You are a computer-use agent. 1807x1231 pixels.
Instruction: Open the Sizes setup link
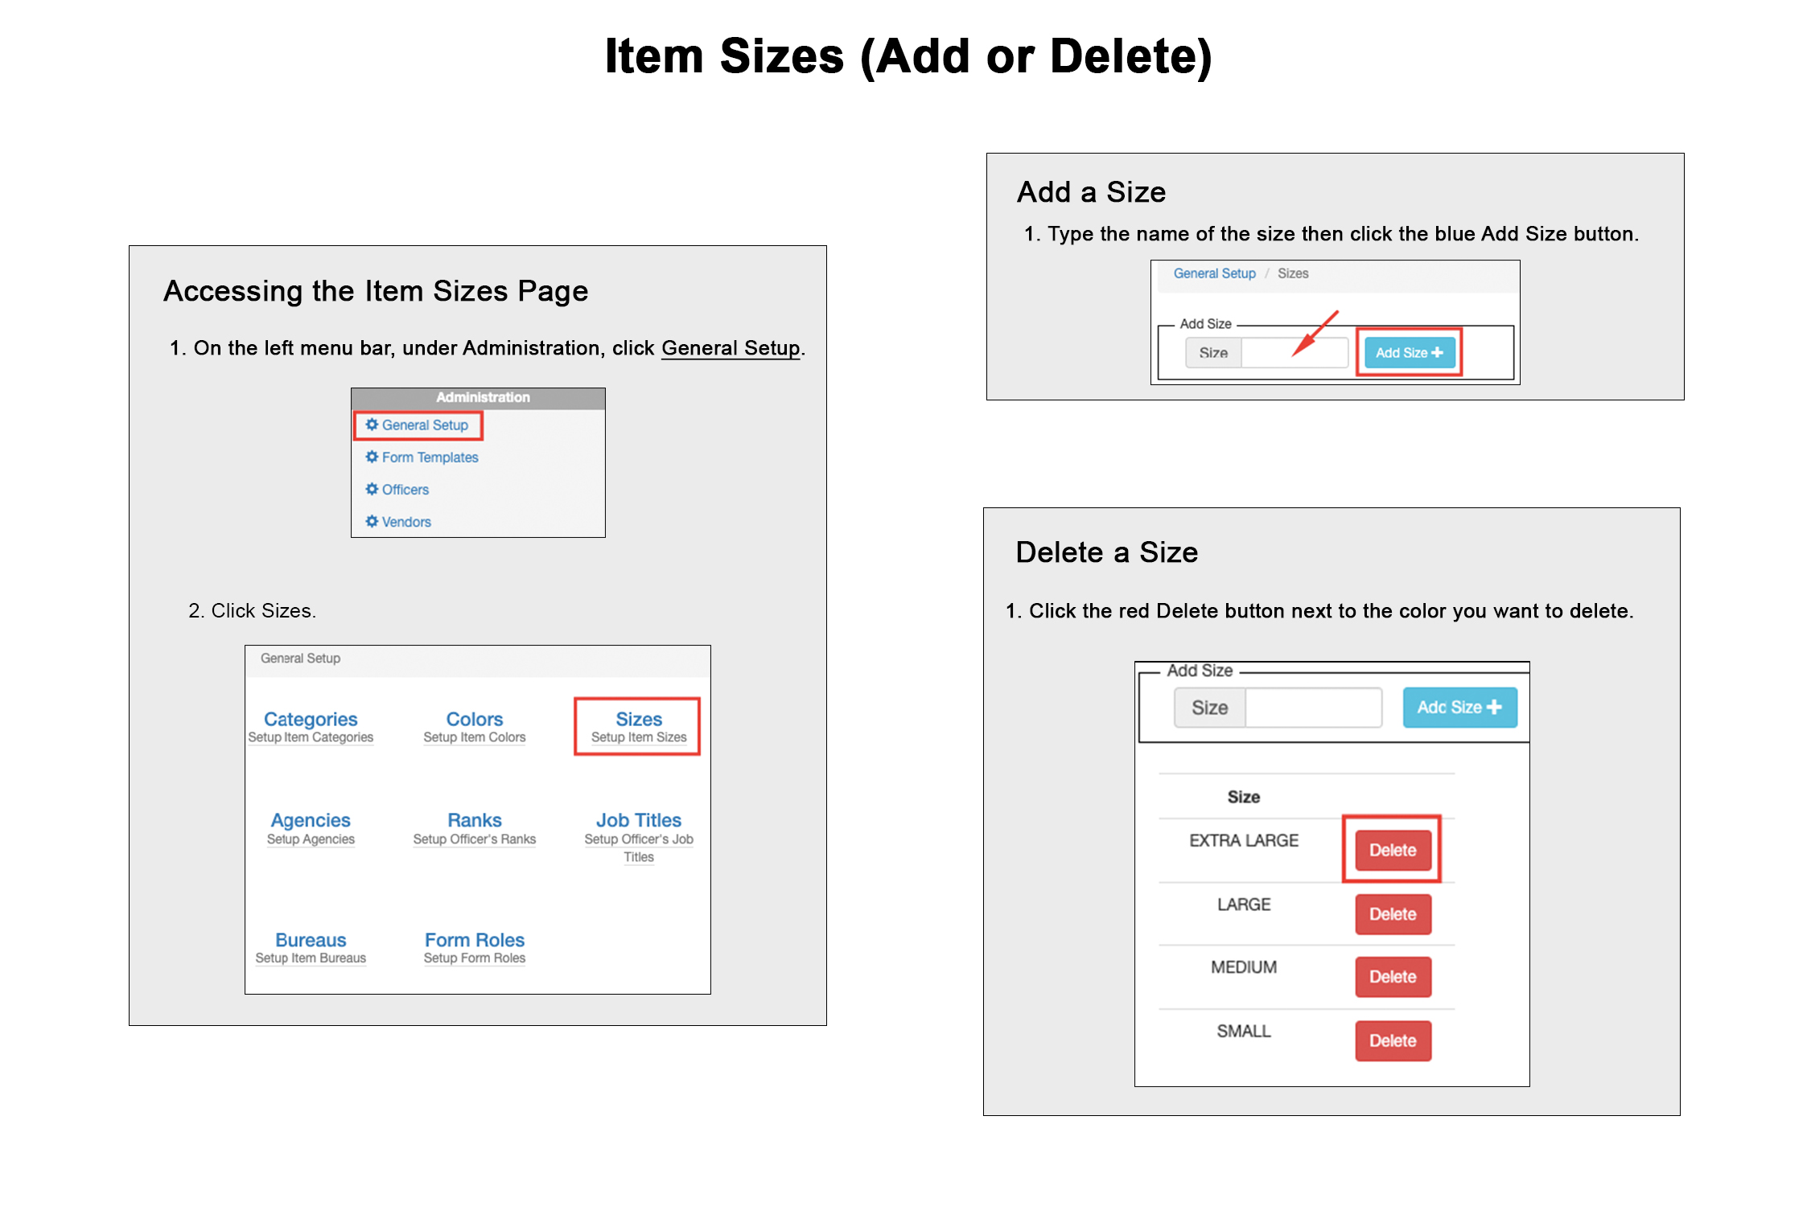click(639, 720)
